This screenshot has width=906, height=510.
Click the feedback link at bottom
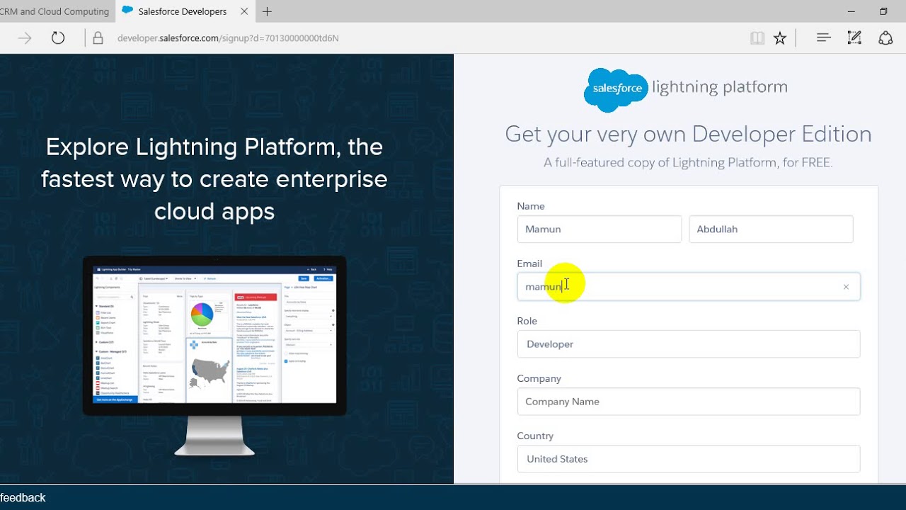tap(23, 498)
